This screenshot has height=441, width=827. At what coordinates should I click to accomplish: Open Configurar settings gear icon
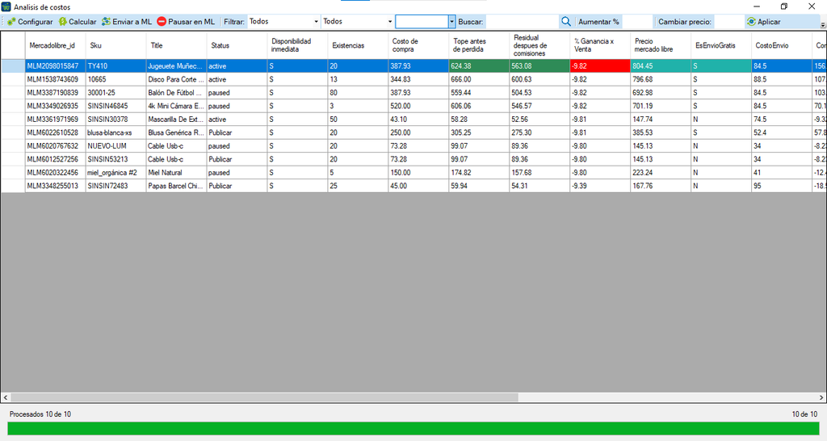point(11,22)
